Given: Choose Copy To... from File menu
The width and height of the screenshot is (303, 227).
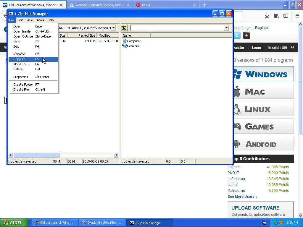Looking at the screenshot, I should pyautogui.click(x=33, y=59).
